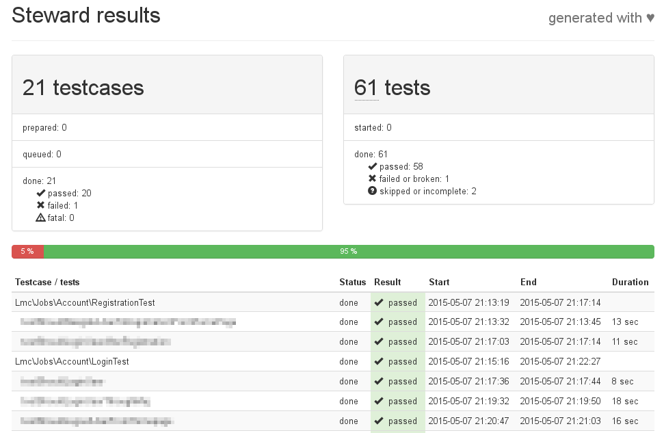Click the green 95 % progress segment
The image size is (664, 433).
pos(349,252)
